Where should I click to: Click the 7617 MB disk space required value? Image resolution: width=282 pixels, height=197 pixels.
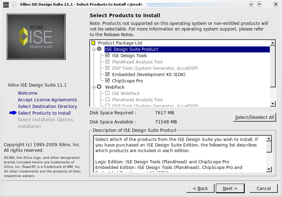click(x=165, y=113)
